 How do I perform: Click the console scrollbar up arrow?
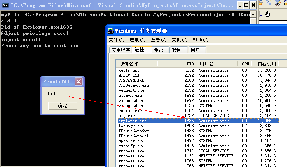253,15
